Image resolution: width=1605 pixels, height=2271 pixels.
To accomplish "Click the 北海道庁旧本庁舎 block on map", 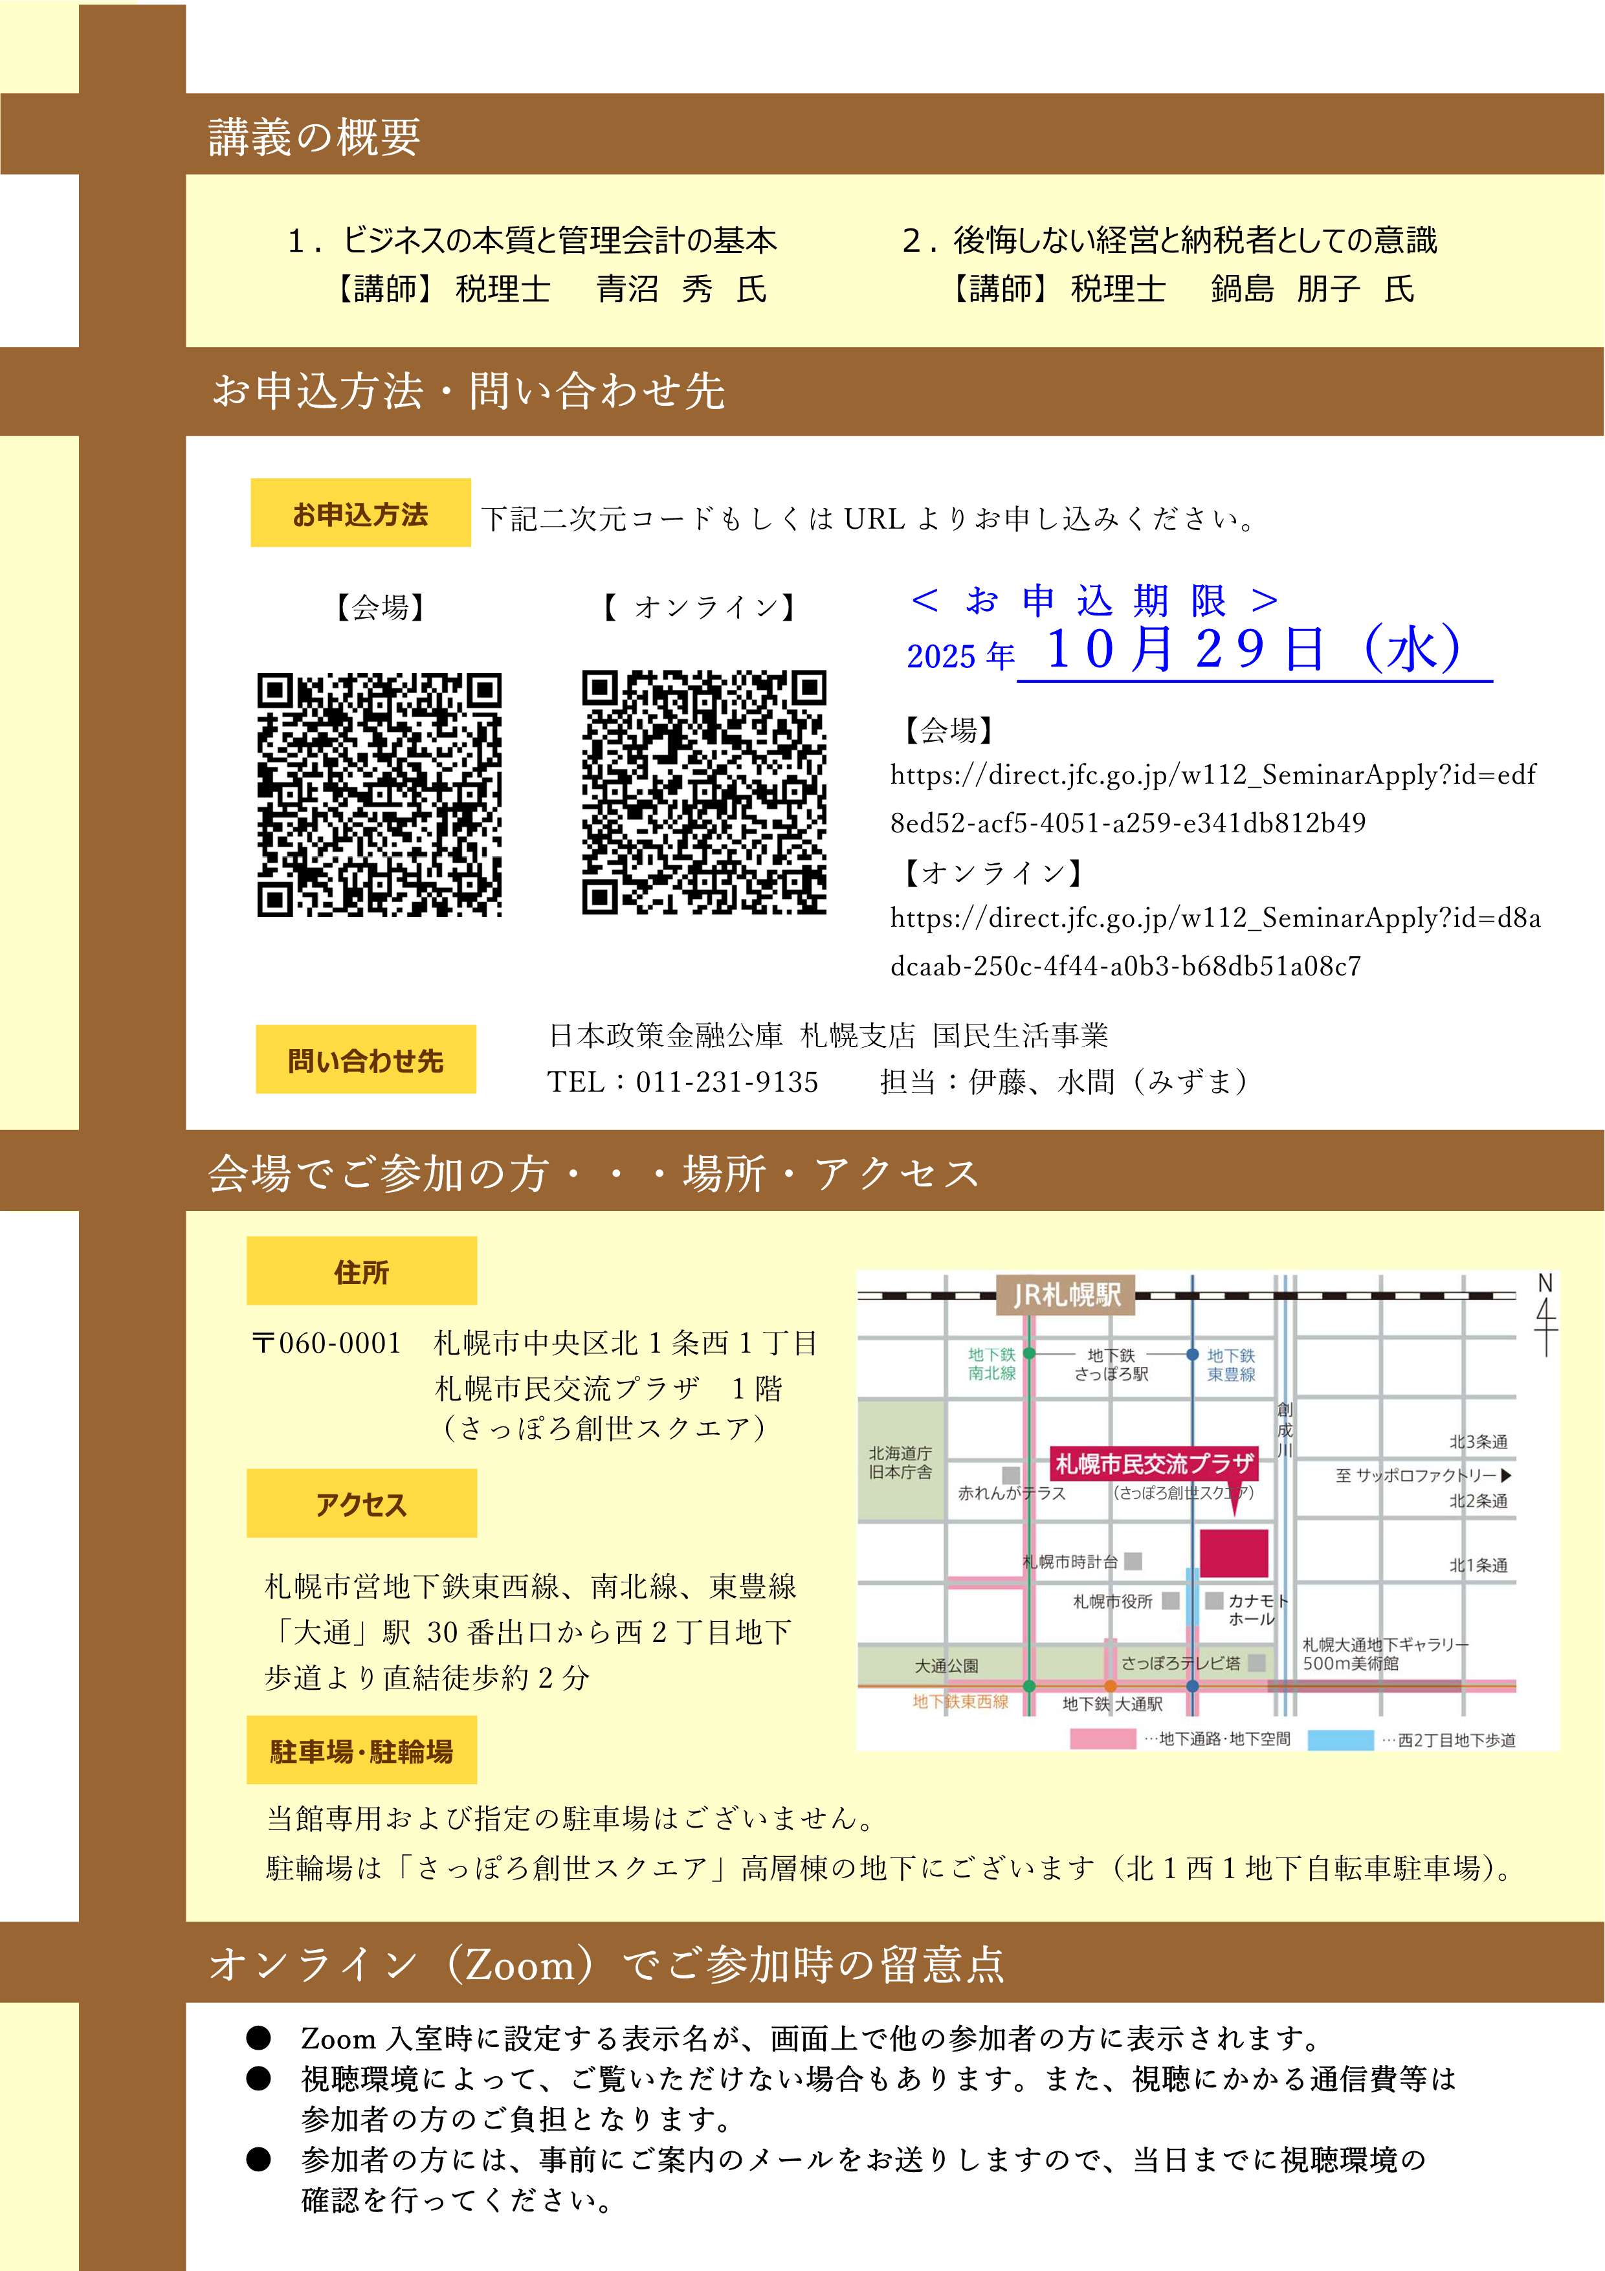I will pyautogui.click(x=900, y=1461).
